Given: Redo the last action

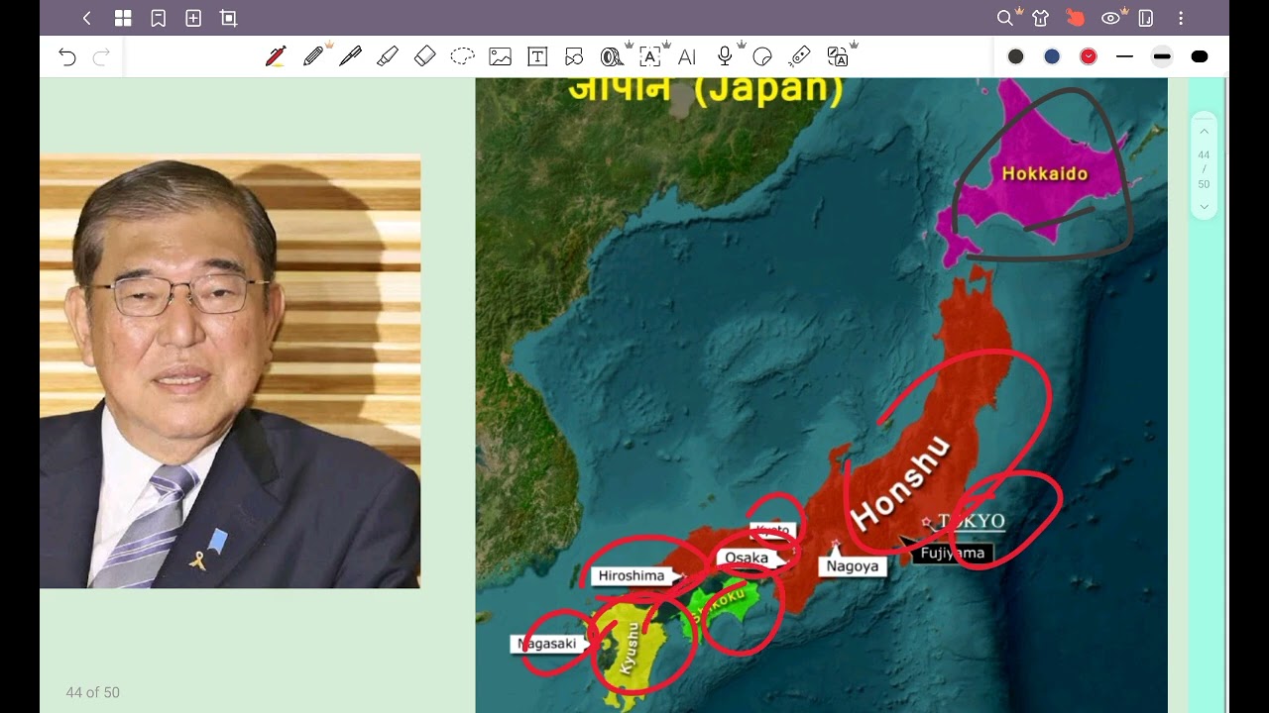Looking at the screenshot, I should (x=101, y=56).
